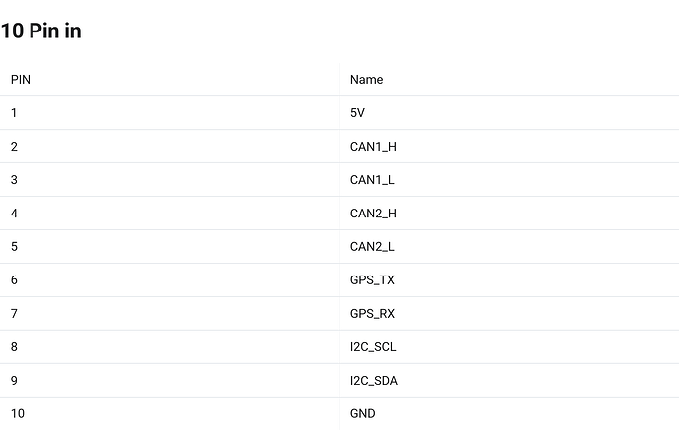Click the "10 Pin in" heading
679x430 pixels.
[x=40, y=31]
